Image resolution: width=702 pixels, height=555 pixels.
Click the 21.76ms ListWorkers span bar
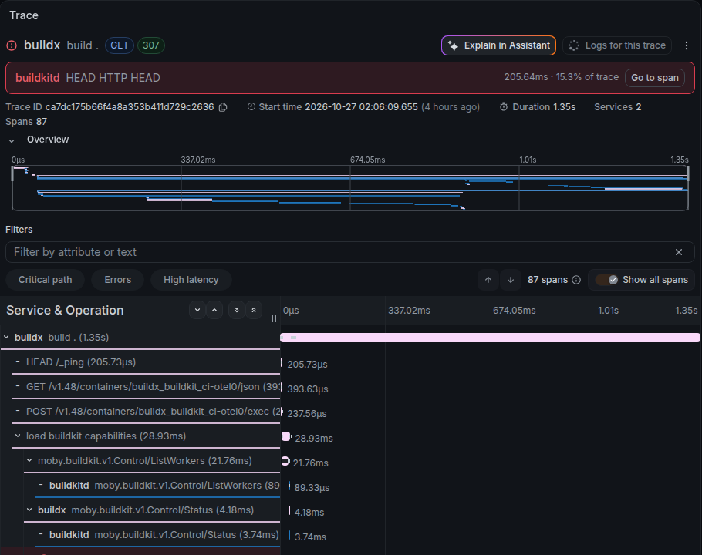click(285, 461)
